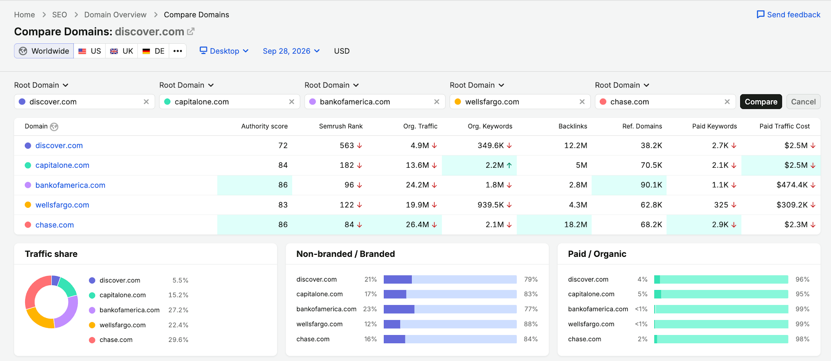The width and height of the screenshot is (831, 361).
Task: Clear the chase.com domain field
Action: (x=727, y=102)
